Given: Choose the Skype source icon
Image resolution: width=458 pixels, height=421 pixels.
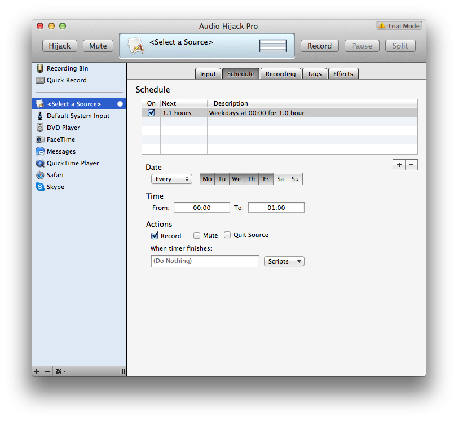Looking at the screenshot, I should coord(40,187).
